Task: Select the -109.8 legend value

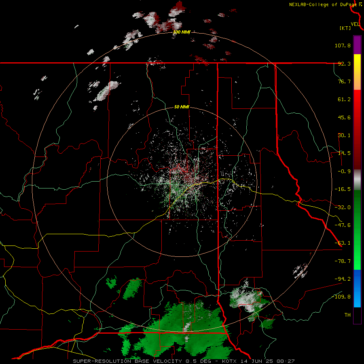Action: coord(341,297)
